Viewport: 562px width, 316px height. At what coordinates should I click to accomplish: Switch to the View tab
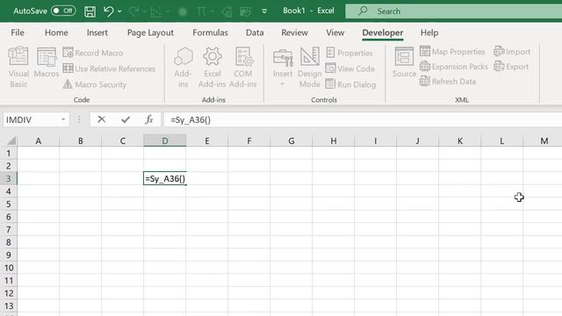coord(335,32)
